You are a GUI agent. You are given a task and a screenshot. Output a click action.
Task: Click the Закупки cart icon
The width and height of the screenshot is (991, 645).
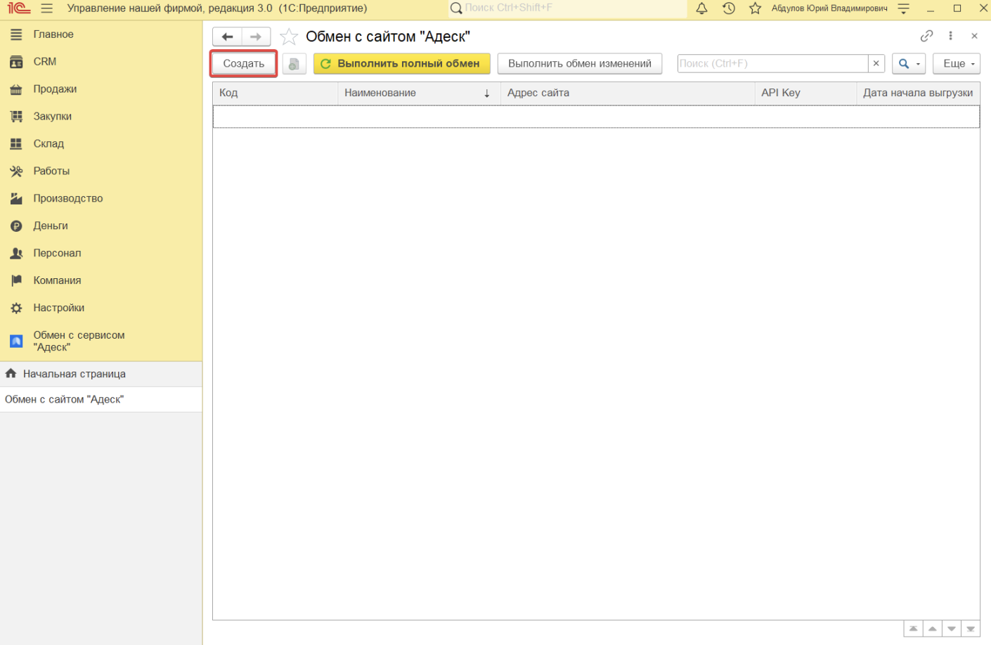[16, 117]
